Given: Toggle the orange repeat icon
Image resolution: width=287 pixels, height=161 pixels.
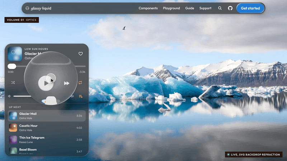Looking at the screenshot, I should pyautogui.click(x=80, y=83).
